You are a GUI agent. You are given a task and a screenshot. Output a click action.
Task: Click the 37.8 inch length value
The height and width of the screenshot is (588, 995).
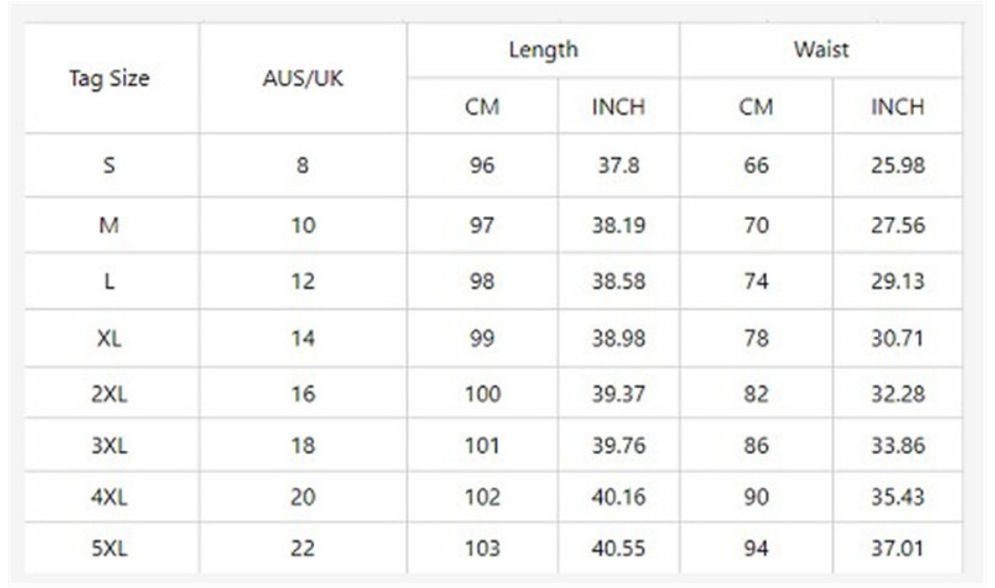(x=618, y=166)
